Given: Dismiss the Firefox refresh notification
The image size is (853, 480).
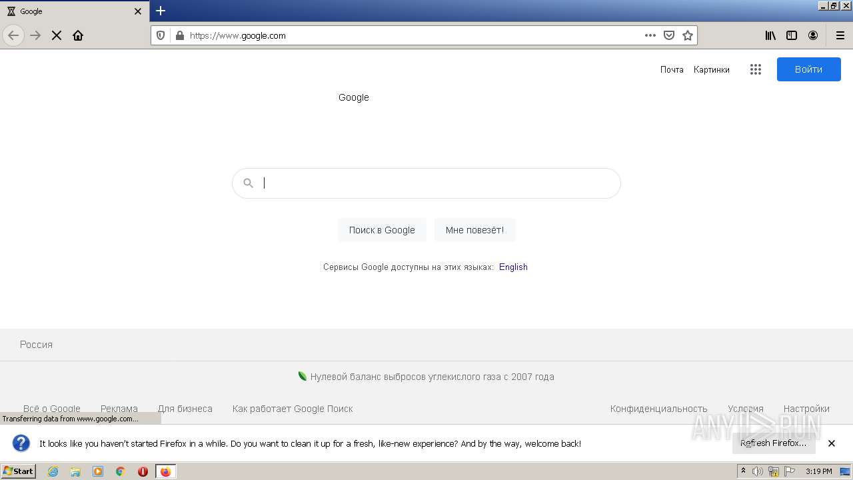Looking at the screenshot, I should 832,443.
